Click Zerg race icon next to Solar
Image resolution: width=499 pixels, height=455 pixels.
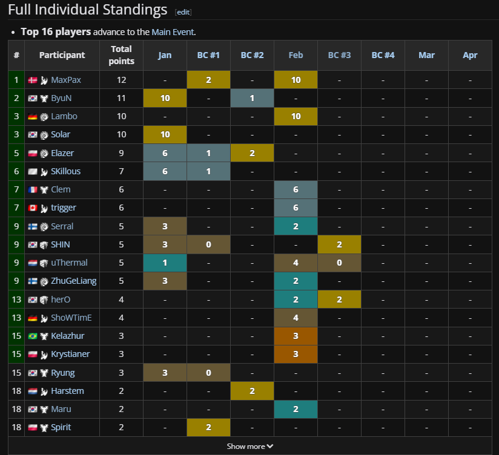pyautogui.click(x=44, y=135)
